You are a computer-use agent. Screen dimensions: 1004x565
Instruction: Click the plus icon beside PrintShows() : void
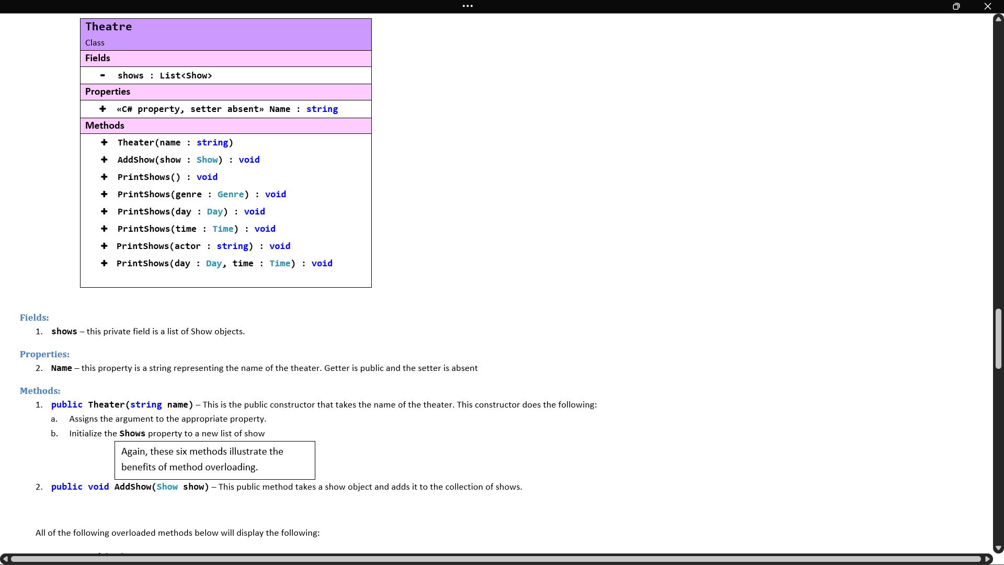(104, 177)
